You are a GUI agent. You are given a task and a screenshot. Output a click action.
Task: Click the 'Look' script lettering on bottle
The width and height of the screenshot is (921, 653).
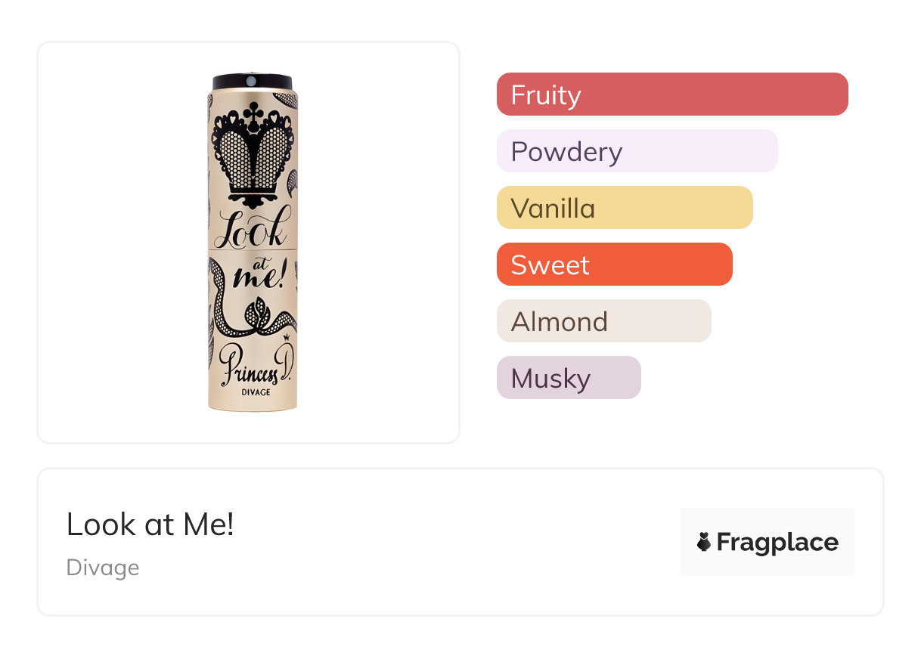coord(251,227)
